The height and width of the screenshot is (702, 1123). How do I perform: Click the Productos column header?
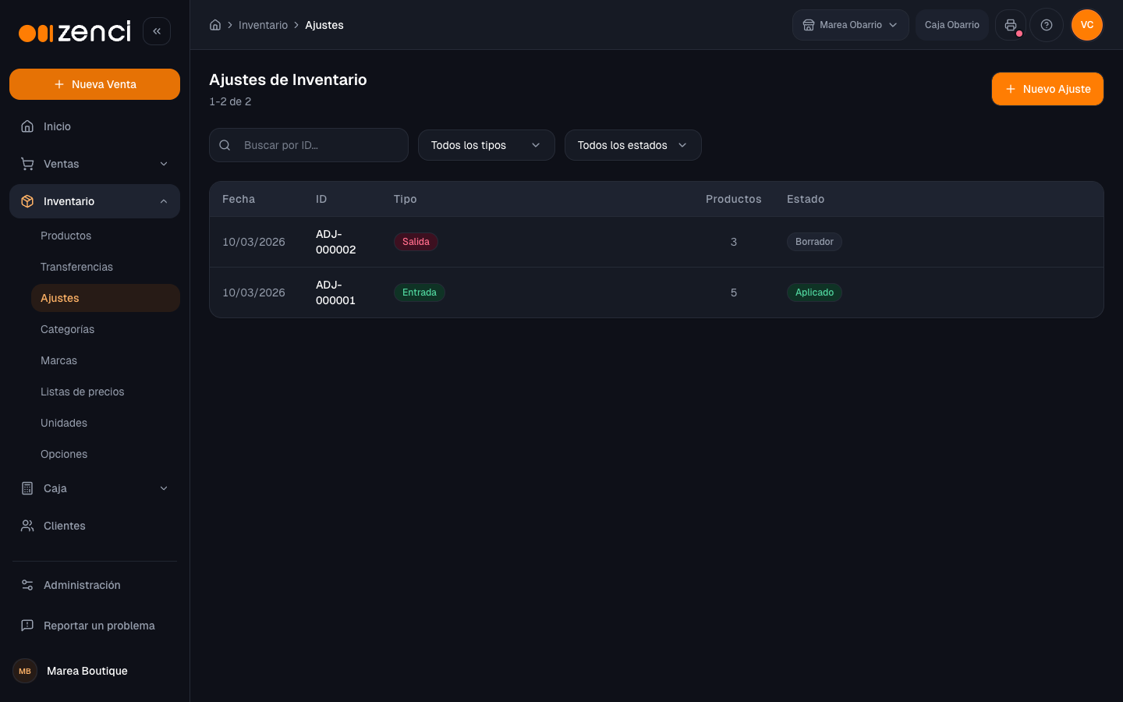(734, 199)
